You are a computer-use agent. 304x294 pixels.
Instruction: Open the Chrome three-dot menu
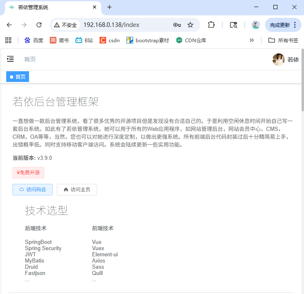[x=295, y=25]
